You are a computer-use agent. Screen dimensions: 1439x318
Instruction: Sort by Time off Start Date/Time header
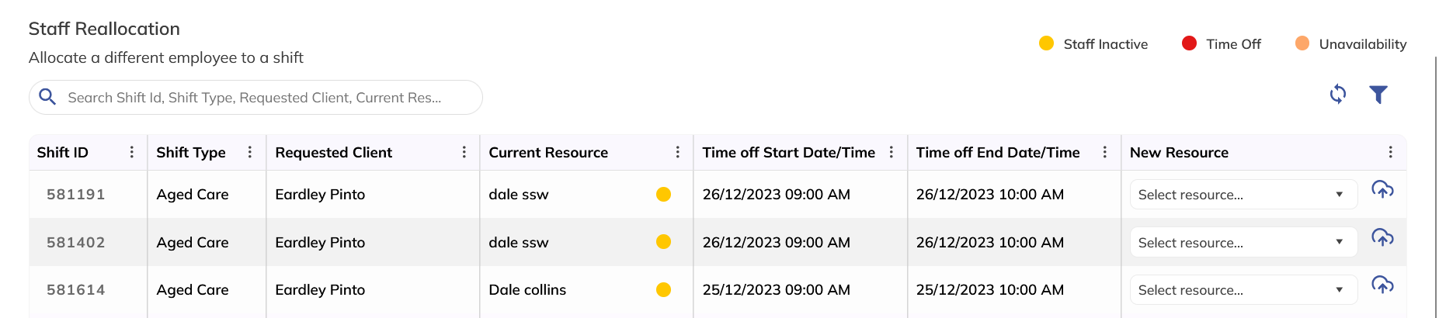788,153
